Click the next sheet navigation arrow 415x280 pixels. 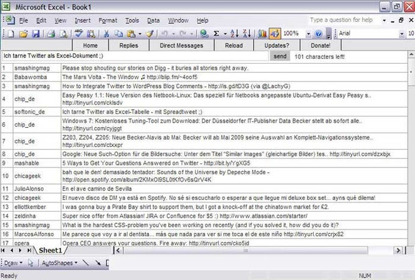click(x=20, y=250)
